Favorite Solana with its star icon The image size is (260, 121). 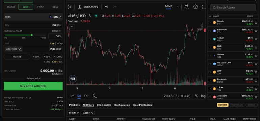pyautogui.click(x=256, y=56)
